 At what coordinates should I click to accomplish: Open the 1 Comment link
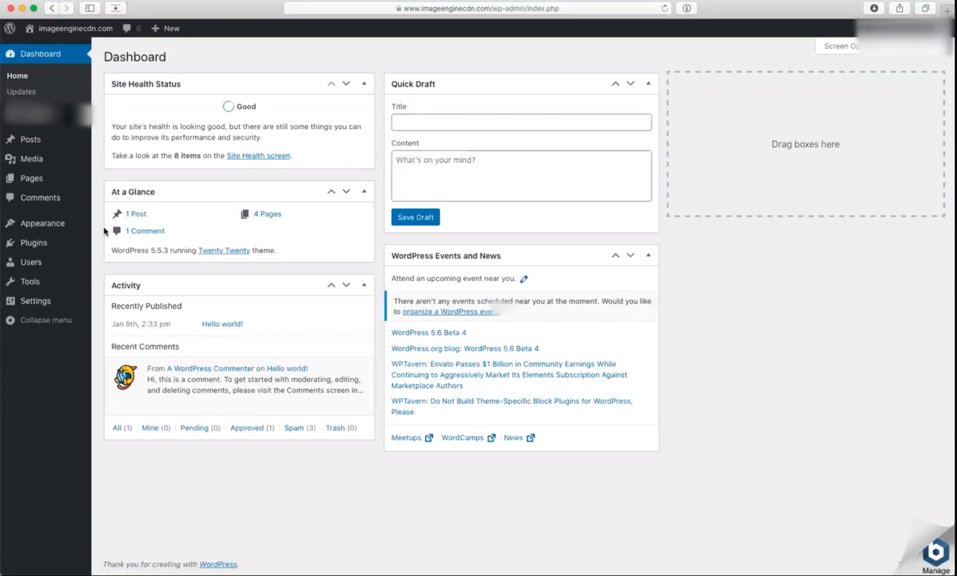[145, 231]
